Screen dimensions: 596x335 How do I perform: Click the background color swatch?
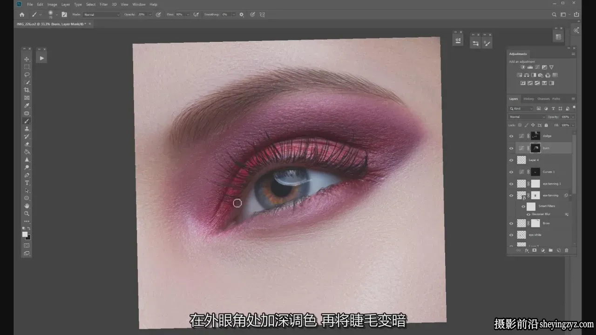pos(28,237)
